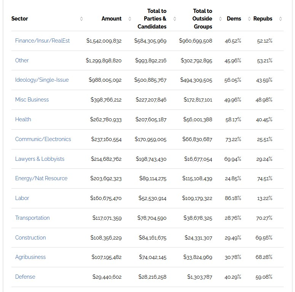
Task: Sort by Total to Outside Groups icon
Action: pyautogui.click(x=220, y=19)
